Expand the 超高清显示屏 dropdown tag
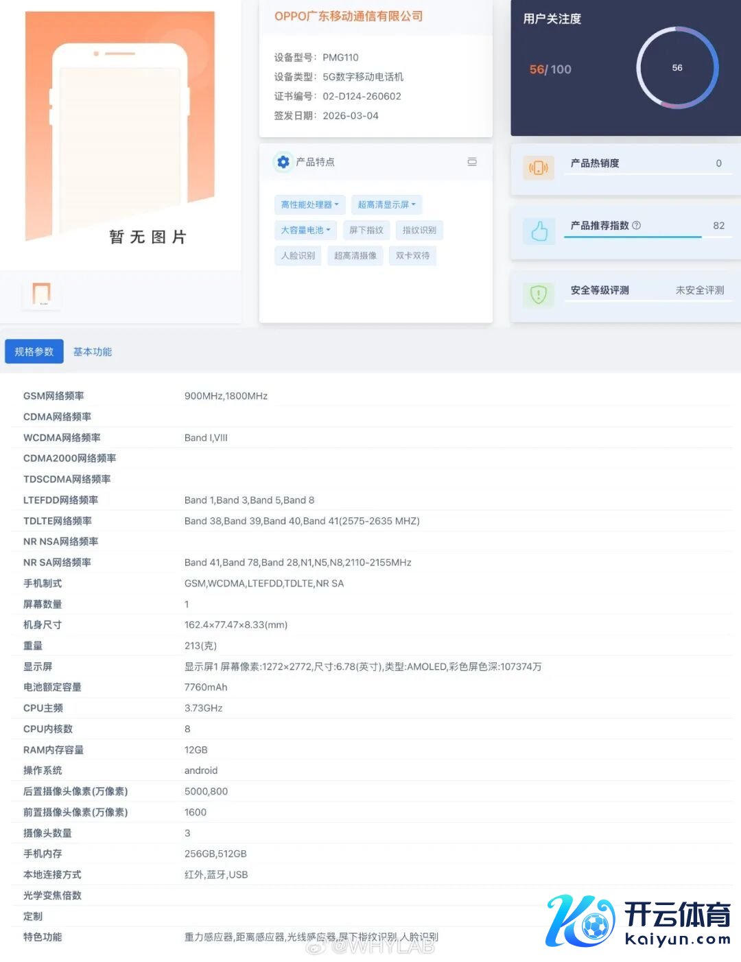This screenshot has width=741, height=962. (386, 204)
